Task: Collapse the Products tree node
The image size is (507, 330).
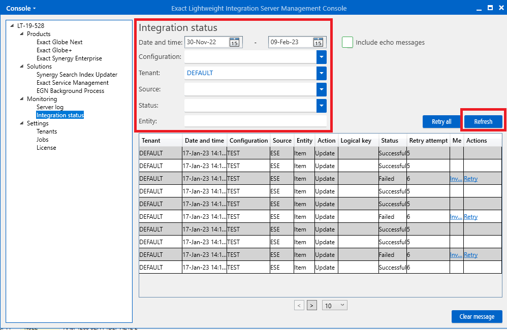Action: (x=22, y=34)
